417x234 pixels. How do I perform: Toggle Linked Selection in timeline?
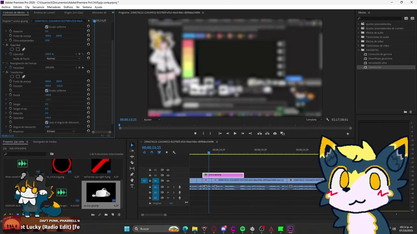point(159,152)
